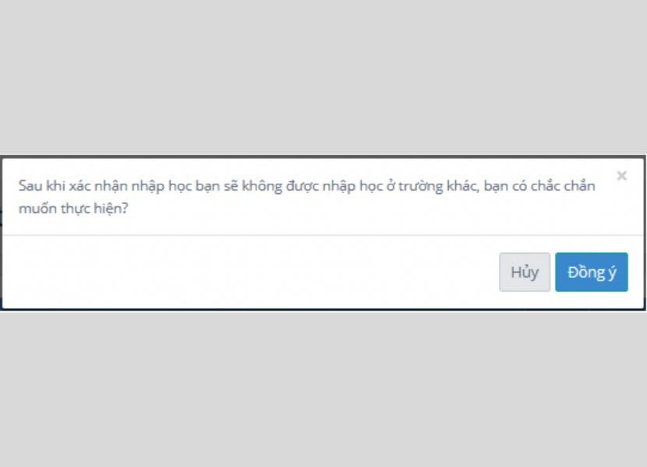This screenshot has height=467, width=647.
Task: Click the Hủy button
Action: tap(525, 272)
